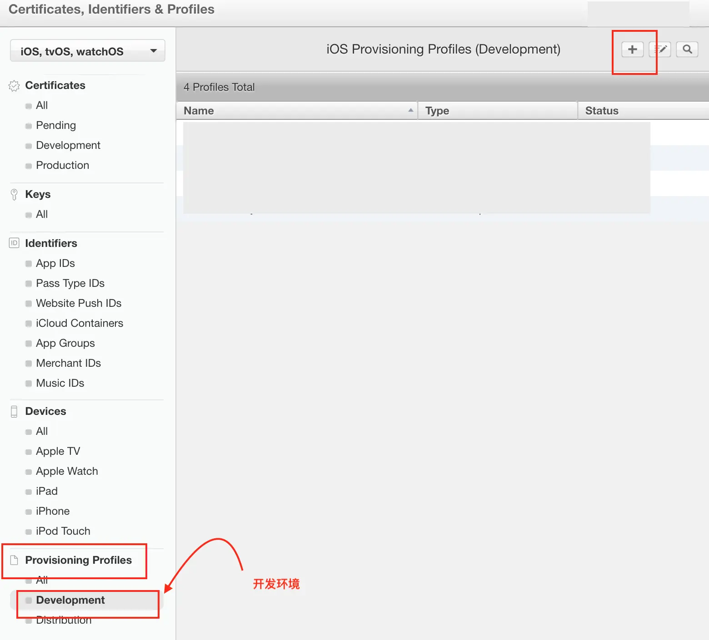Screen dimensions: 709x640
Task: Click the edit pencil button
Action: [x=660, y=49]
